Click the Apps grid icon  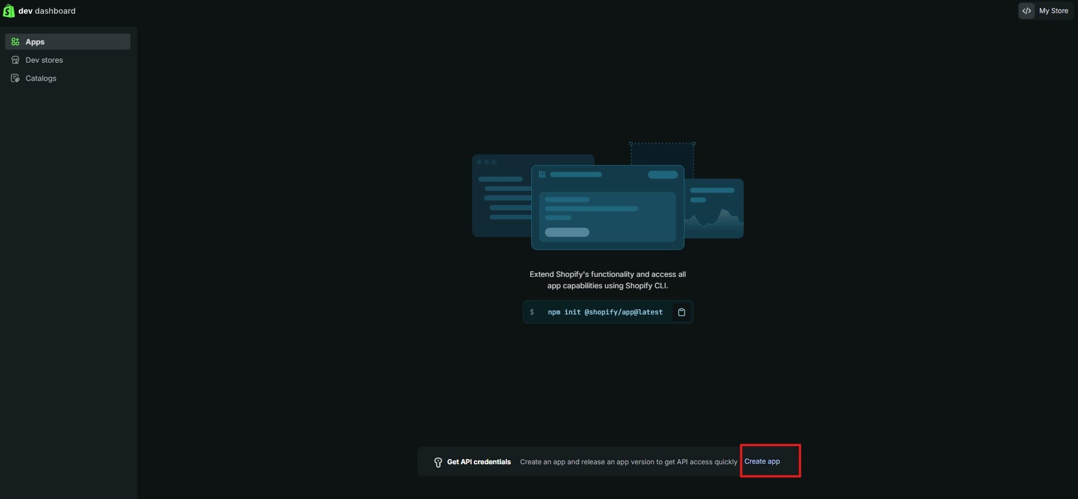click(15, 42)
